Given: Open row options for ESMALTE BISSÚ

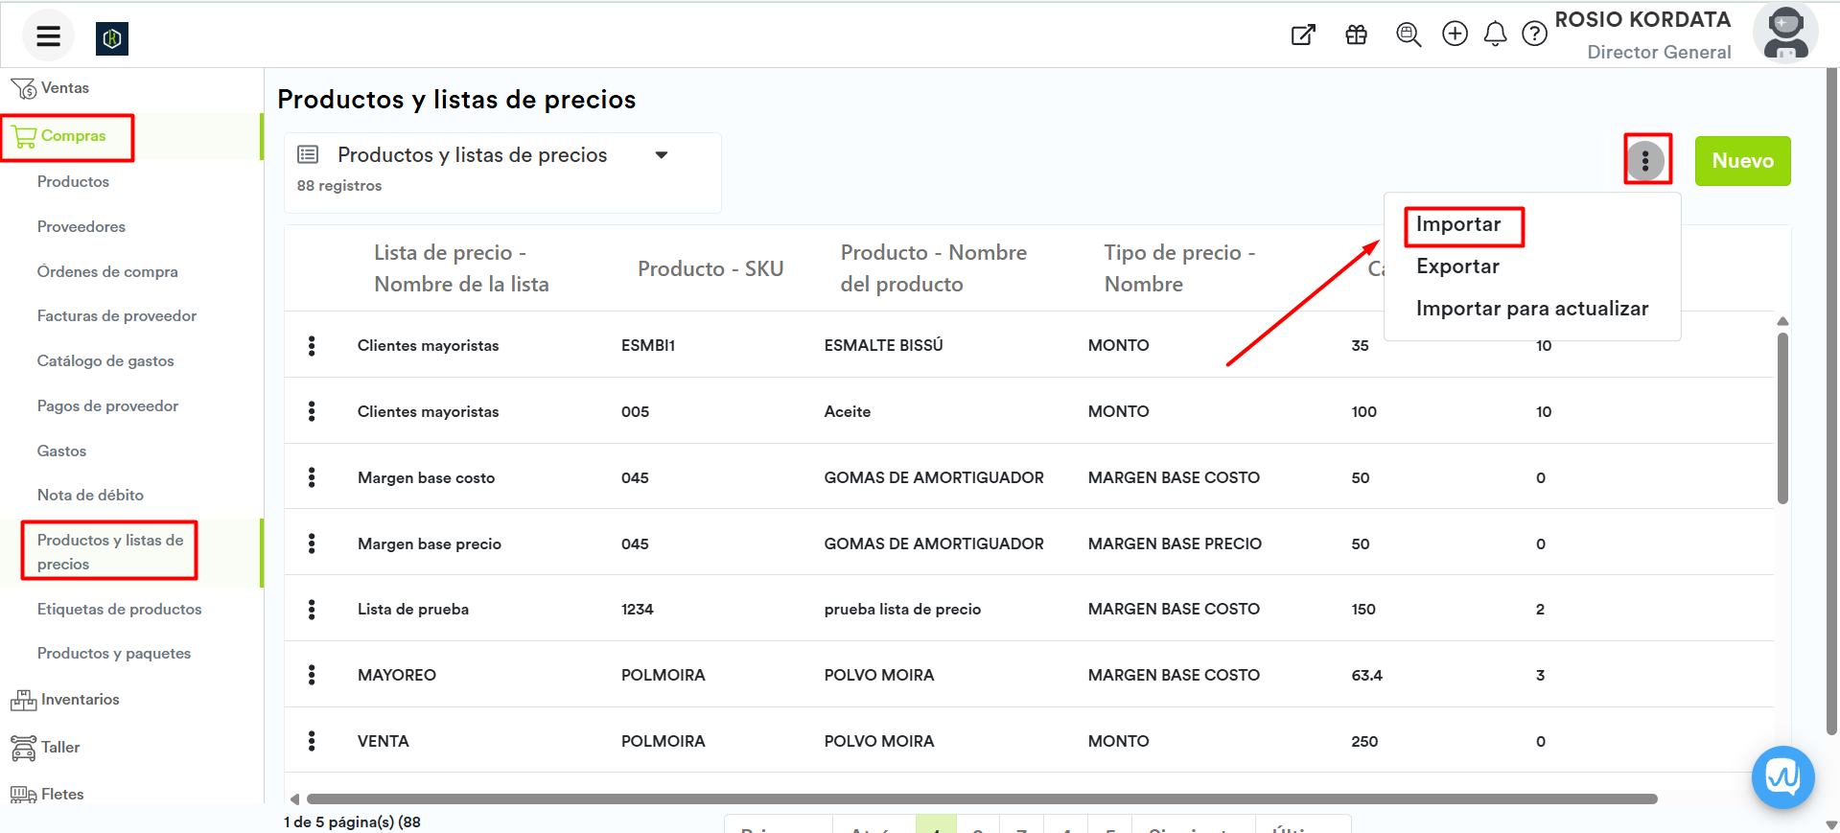Looking at the screenshot, I should point(312,346).
